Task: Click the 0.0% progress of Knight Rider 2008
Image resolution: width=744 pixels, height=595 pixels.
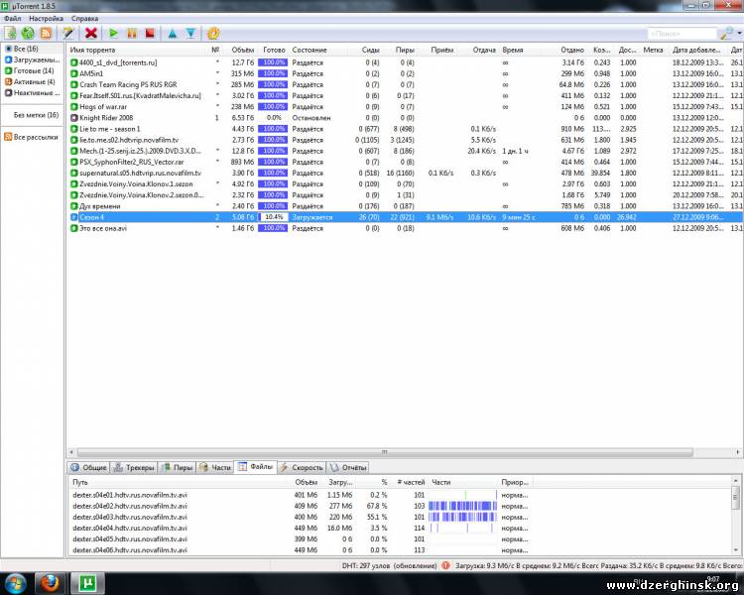Action: pyautogui.click(x=274, y=118)
